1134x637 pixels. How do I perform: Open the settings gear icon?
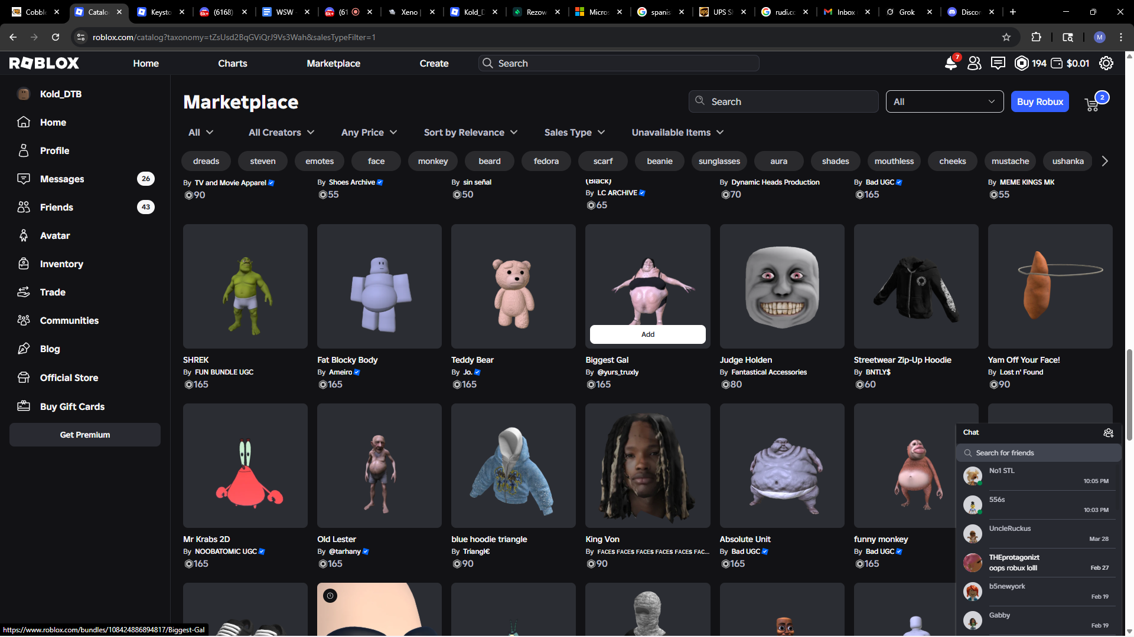1106,63
